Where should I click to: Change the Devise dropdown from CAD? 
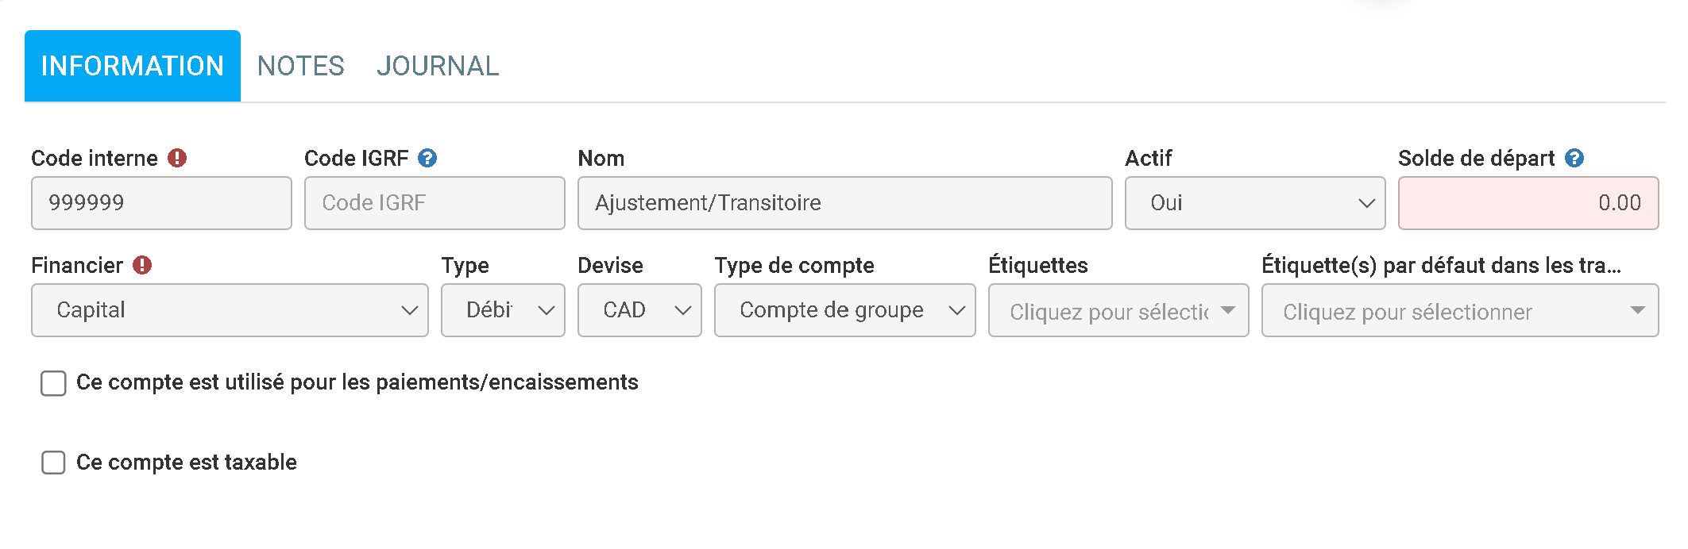pyautogui.click(x=639, y=310)
